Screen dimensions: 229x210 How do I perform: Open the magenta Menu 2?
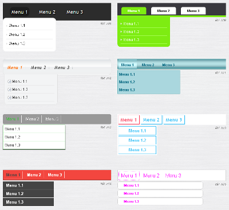pyautogui.click(x=151, y=176)
